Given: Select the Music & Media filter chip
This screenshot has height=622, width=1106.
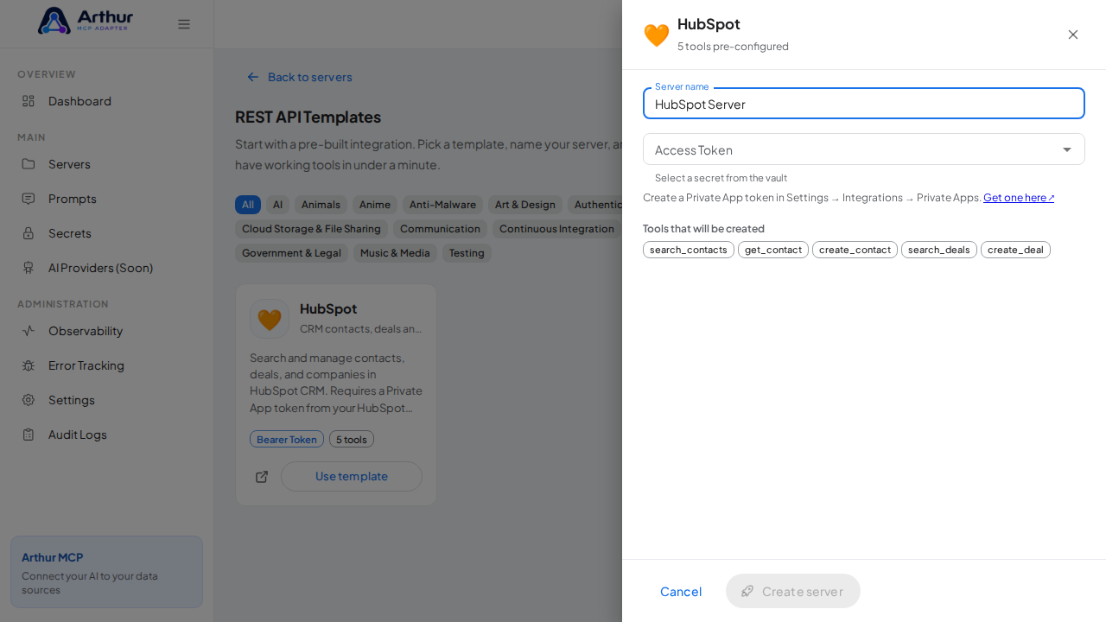Looking at the screenshot, I should 395,253.
